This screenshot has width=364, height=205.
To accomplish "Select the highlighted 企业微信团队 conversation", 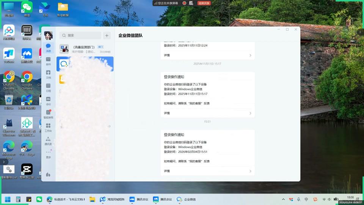I will coord(85,64).
